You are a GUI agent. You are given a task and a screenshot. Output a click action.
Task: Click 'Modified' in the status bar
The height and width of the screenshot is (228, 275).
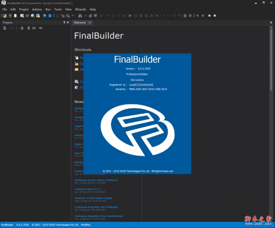86,225
